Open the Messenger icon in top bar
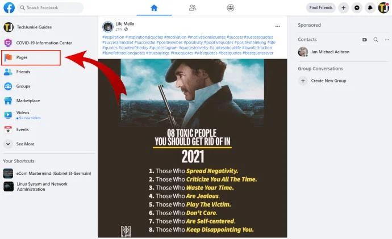392x239 pixels. (357, 8)
